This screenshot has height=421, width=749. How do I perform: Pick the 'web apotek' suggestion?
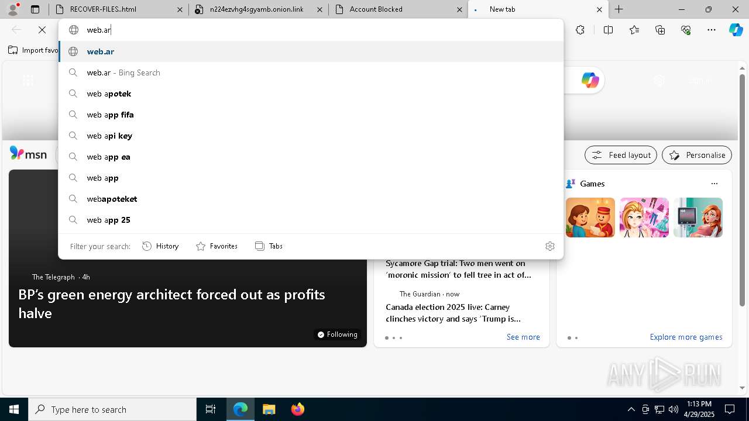tap(311, 94)
